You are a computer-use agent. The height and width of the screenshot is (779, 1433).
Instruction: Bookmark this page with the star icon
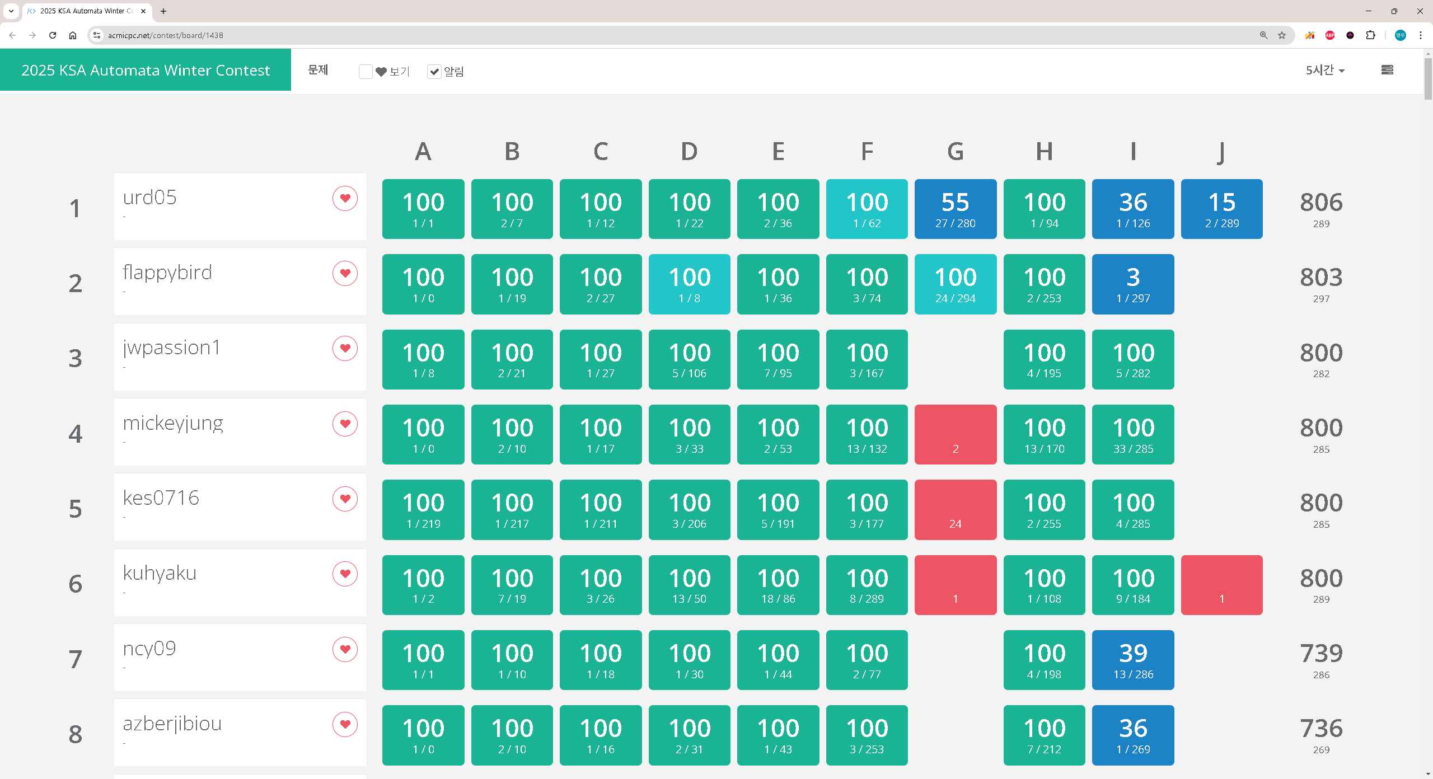click(1282, 35)
